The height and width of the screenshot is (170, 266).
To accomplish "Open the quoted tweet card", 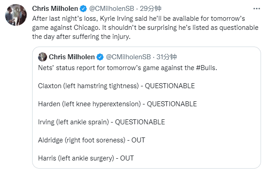I will pyautogui.click(x=147, y=108).
